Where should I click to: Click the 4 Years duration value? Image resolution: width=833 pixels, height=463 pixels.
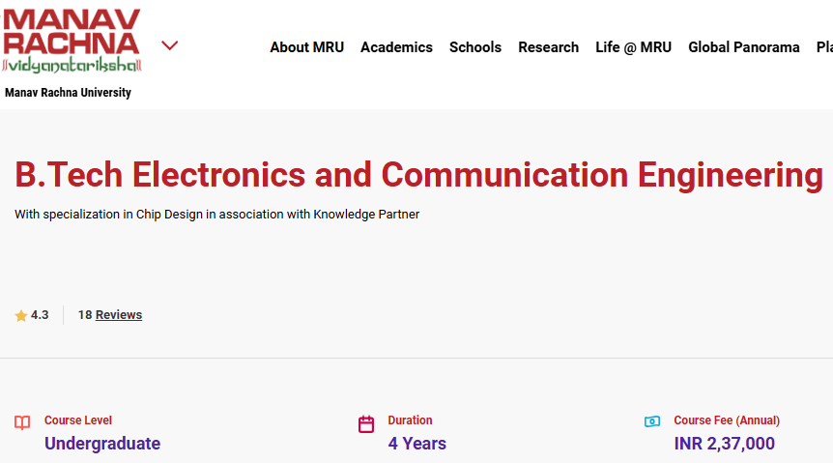click(x=416, y=444)
